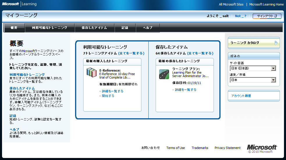Open the ラーニング カタログ button
286x160 pixels.
point(253,43)
